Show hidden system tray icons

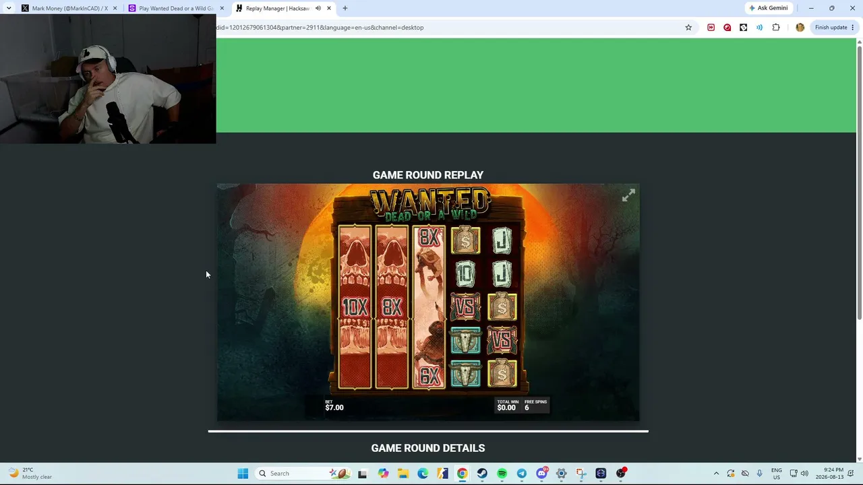tap(716, 474)
